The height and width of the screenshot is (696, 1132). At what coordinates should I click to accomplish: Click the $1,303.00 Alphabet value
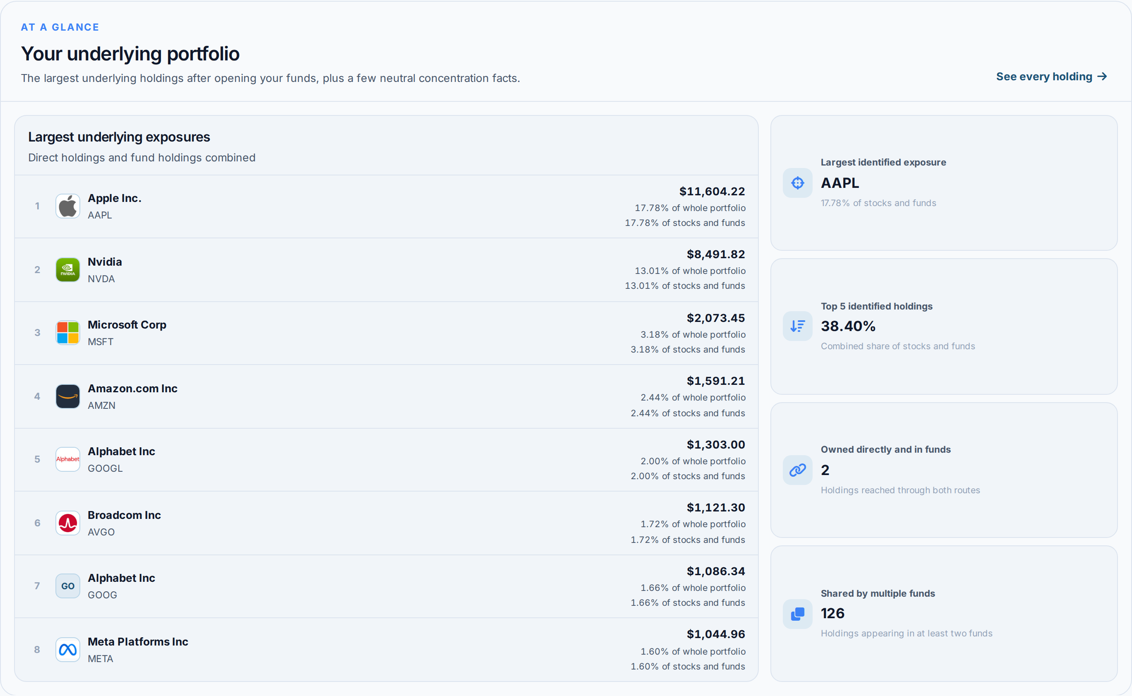coord(716,445)
